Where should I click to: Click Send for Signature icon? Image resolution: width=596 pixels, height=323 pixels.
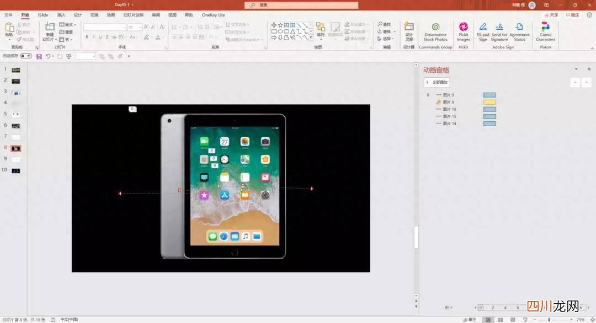[499, 31]
